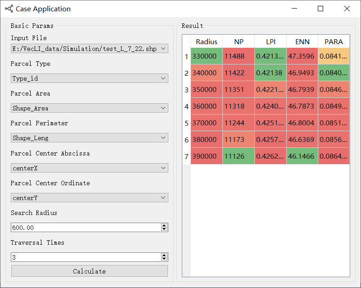Viewport: 361px width, 288px height.
Task: Click the Traversal Times input field
Action: (86, 257)
